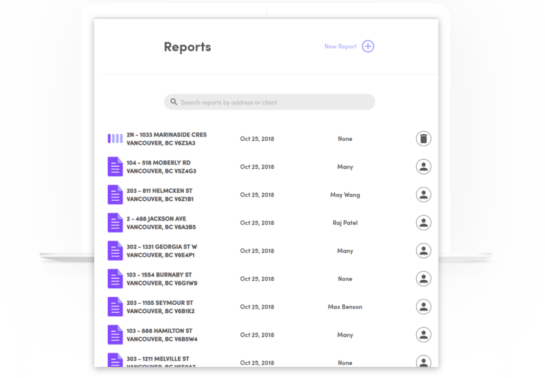
Task: Open the Max Benson client name
Action: click(345, 306)
